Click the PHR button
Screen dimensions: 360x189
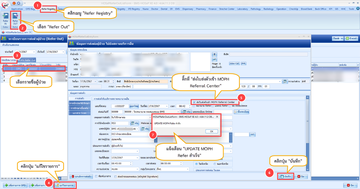[244, 64]
